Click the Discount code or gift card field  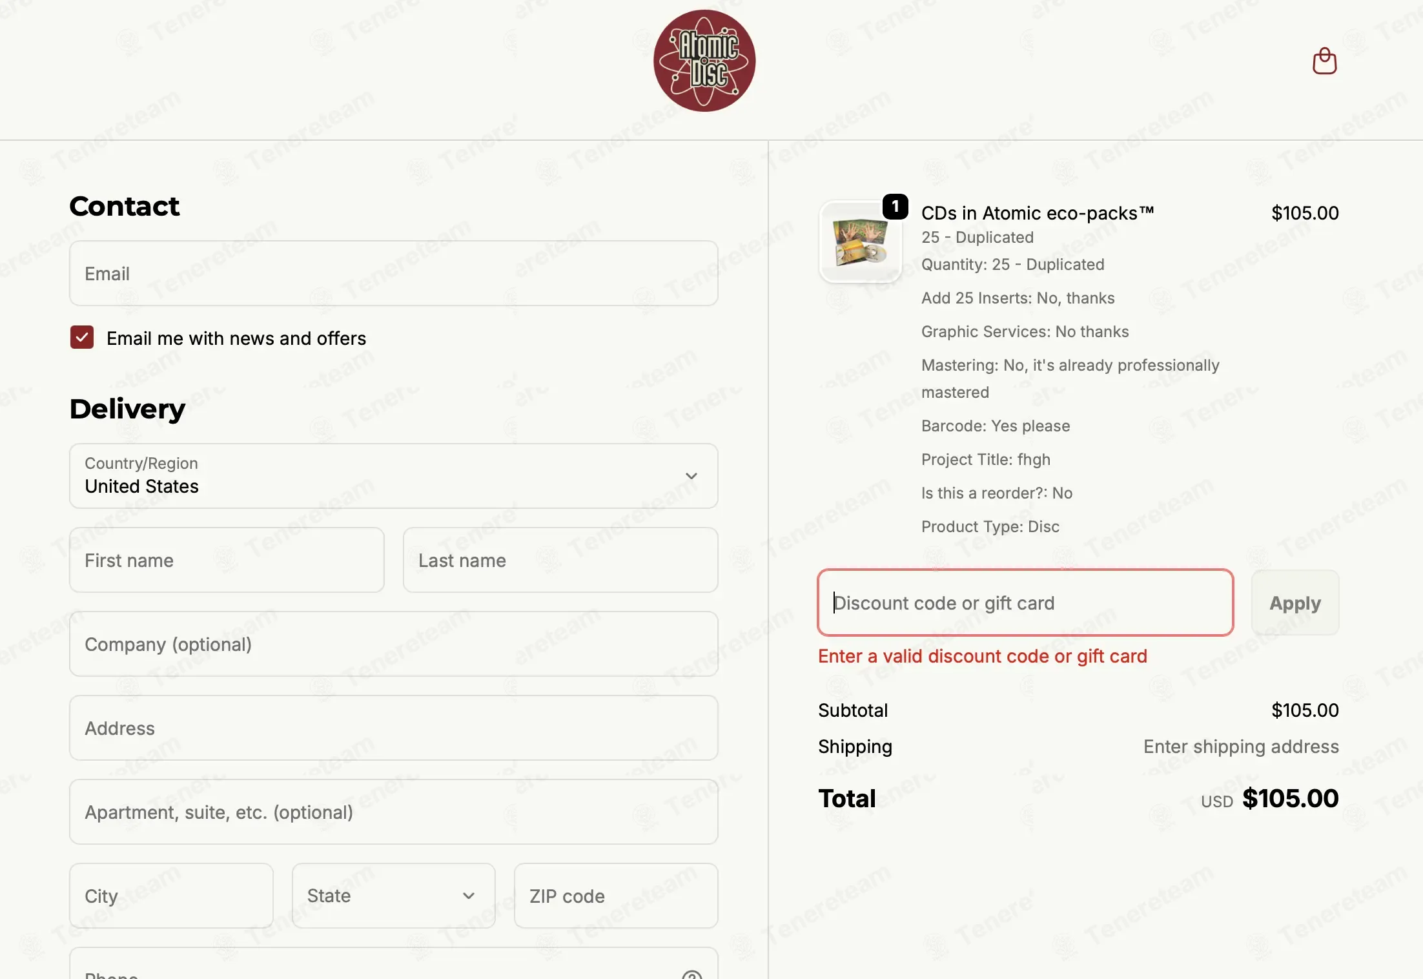(1025, 603)
